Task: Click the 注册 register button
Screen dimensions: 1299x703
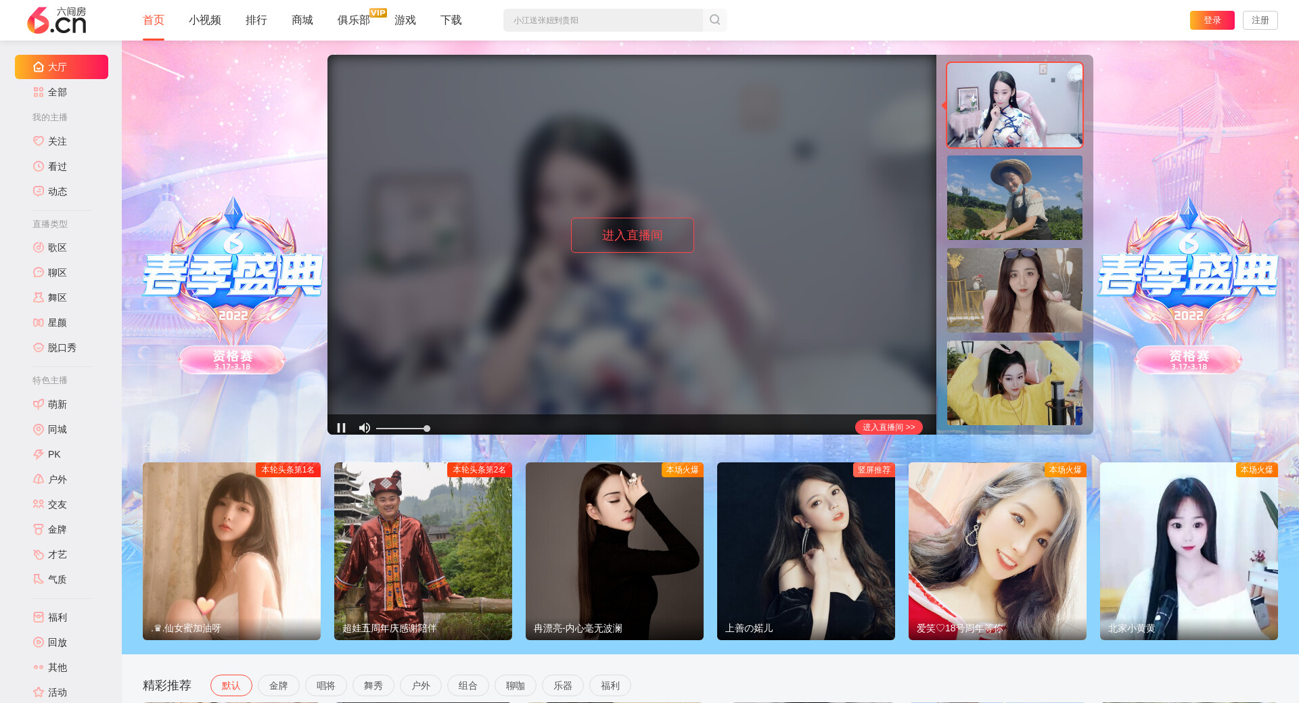Action: [x=1260, y=20]
